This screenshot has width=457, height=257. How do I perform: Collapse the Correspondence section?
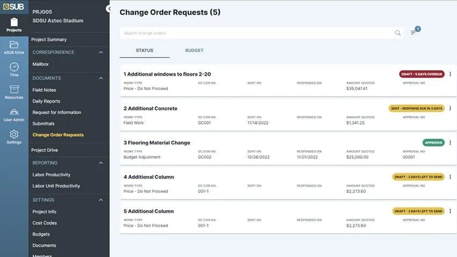100,53
